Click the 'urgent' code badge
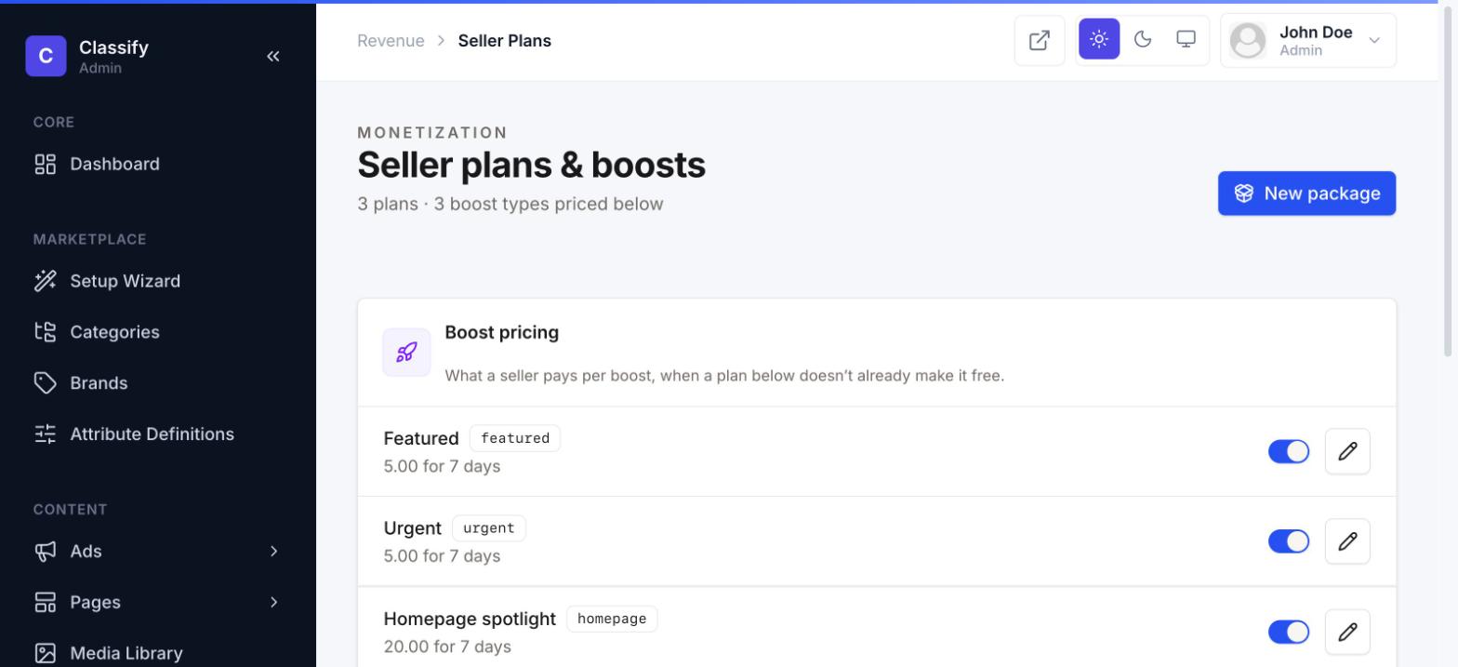 tap(489, 528)
